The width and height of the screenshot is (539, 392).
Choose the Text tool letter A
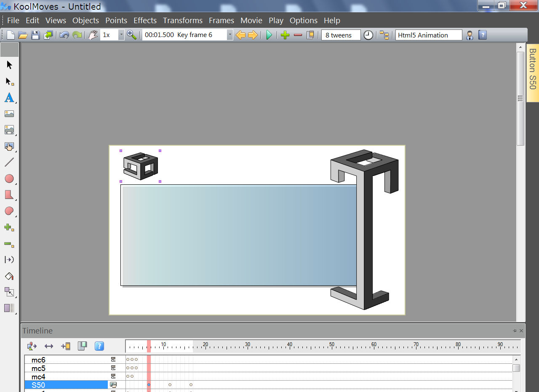point(9,98)
